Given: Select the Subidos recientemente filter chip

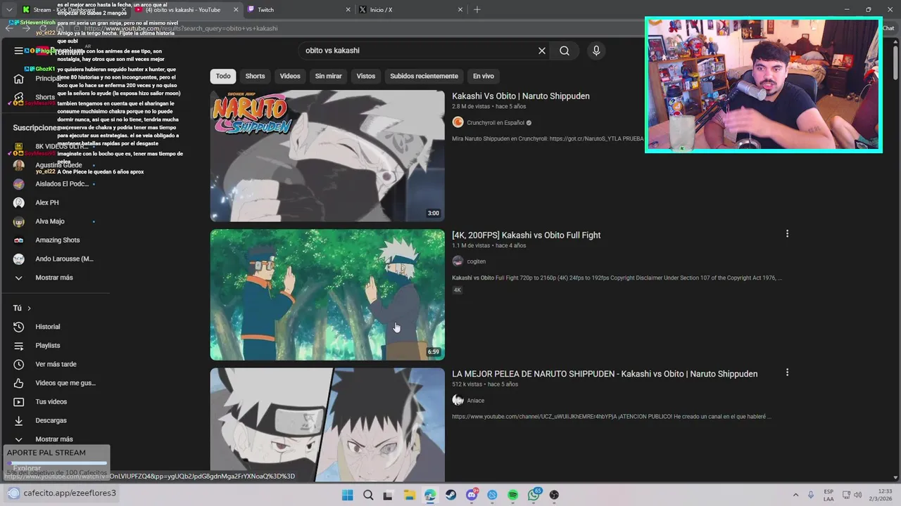Looking at the screenshot, I should [x=424, y=76].
